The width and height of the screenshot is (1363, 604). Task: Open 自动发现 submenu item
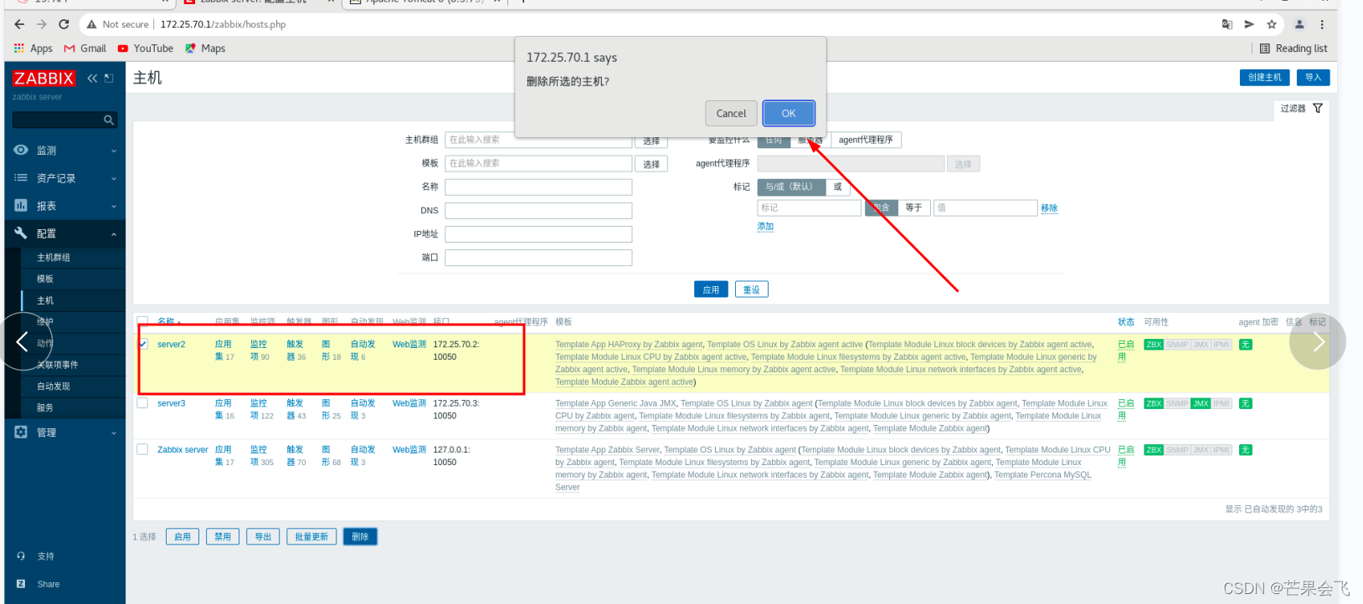point(54,386)
